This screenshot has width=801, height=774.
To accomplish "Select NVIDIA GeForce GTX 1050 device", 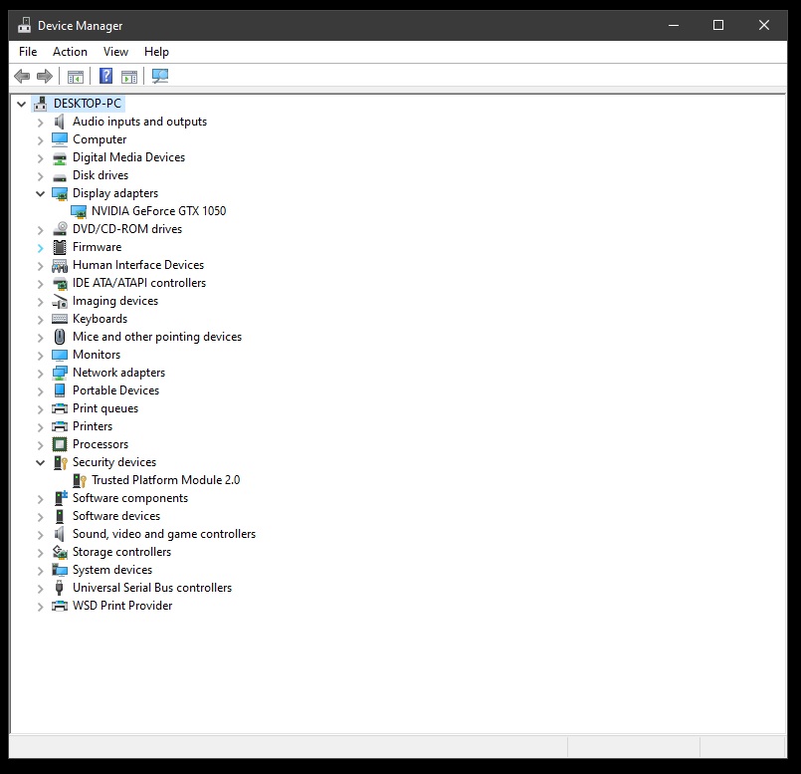I will pyautogui.click(x=158, y=211).
